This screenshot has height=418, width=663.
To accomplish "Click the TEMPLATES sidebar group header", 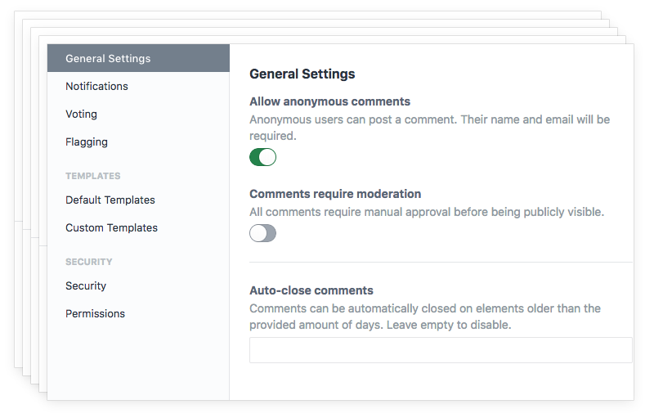I will (x=92, y=176).
